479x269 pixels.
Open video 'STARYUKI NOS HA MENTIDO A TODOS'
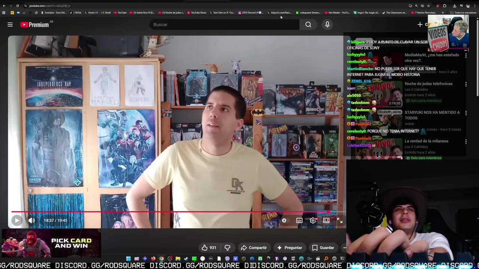pos(432,115)
